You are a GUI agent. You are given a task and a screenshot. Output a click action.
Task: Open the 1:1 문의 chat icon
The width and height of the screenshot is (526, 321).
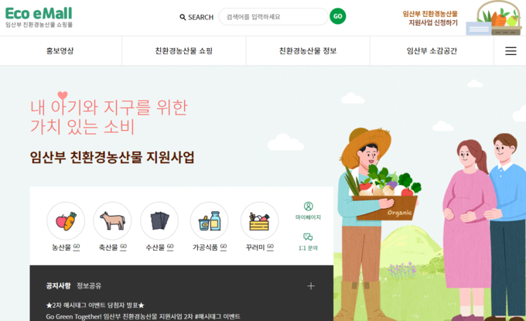[x=308, y=237]
